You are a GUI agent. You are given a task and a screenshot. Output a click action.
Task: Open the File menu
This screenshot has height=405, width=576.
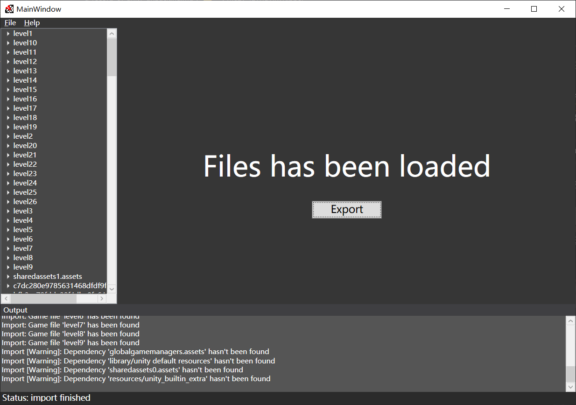pyautogui.click(x=10, y=23)
